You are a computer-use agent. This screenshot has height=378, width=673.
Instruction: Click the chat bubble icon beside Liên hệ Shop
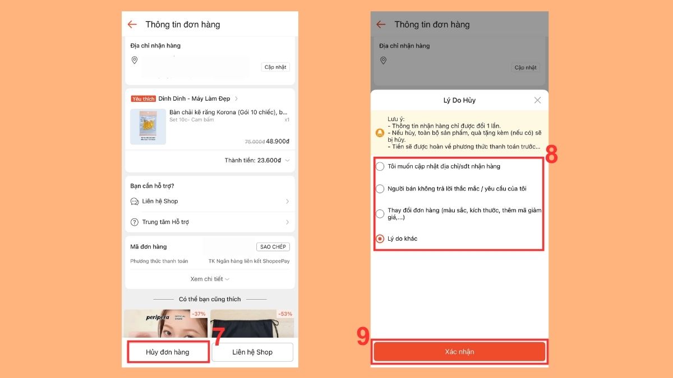[135, 202]
